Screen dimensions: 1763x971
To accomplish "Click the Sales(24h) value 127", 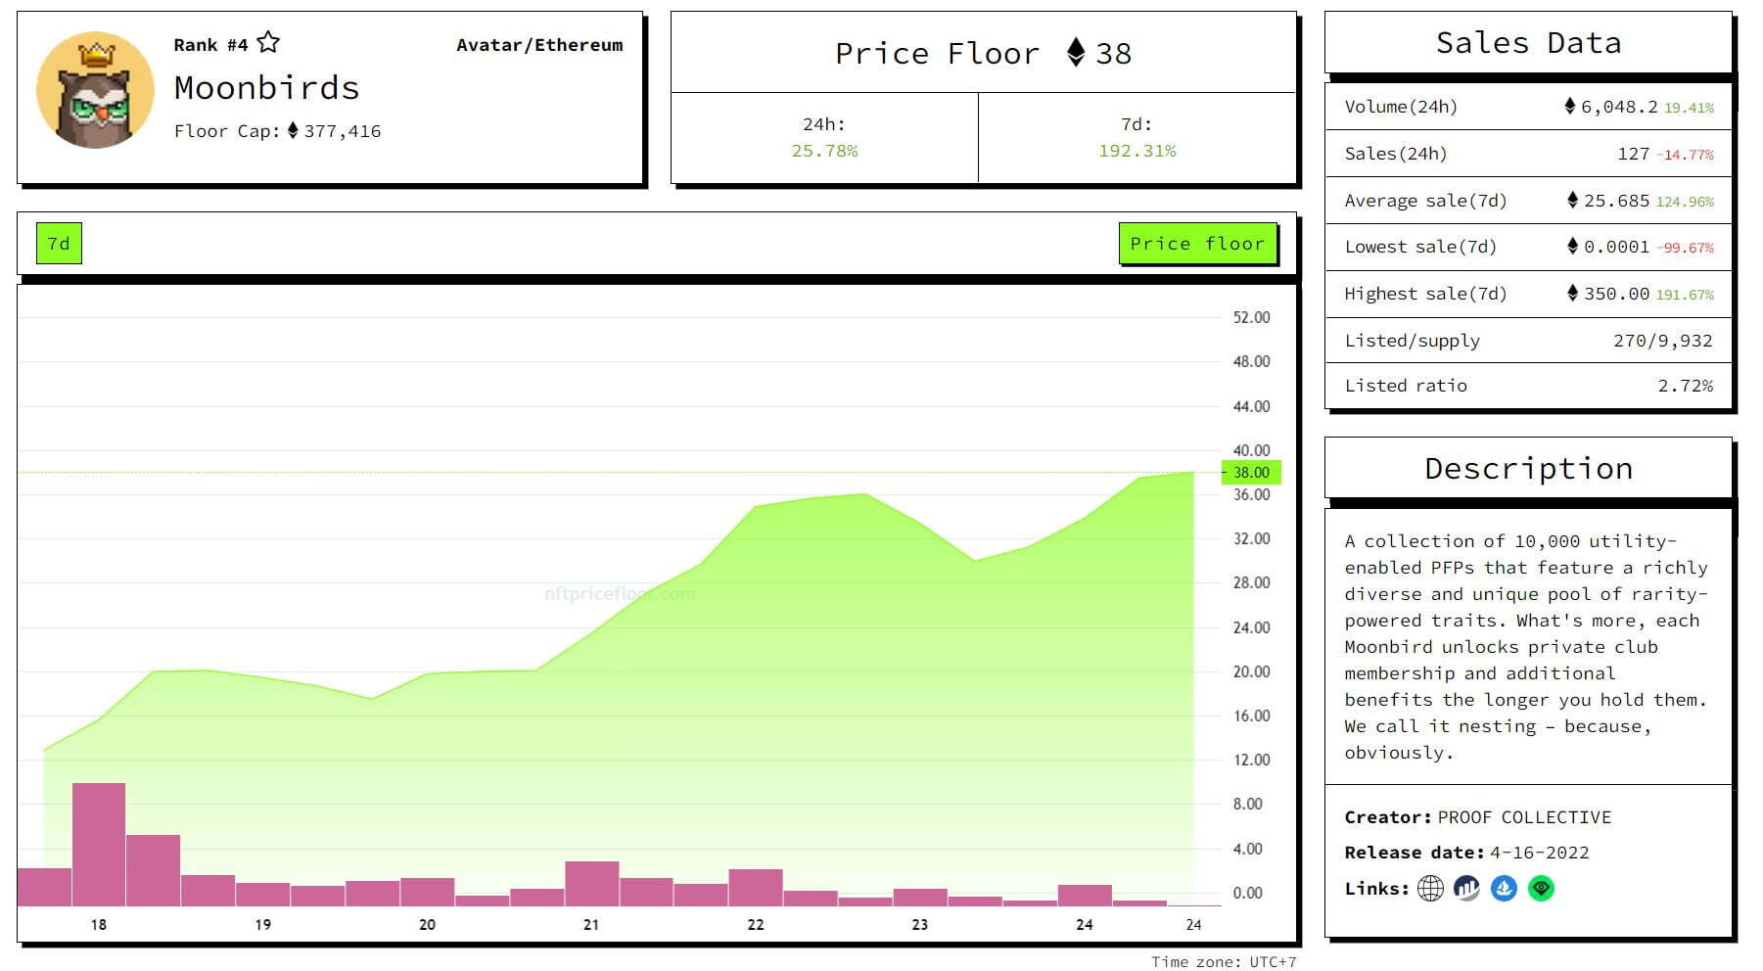I will click(x=1634, y=154).
